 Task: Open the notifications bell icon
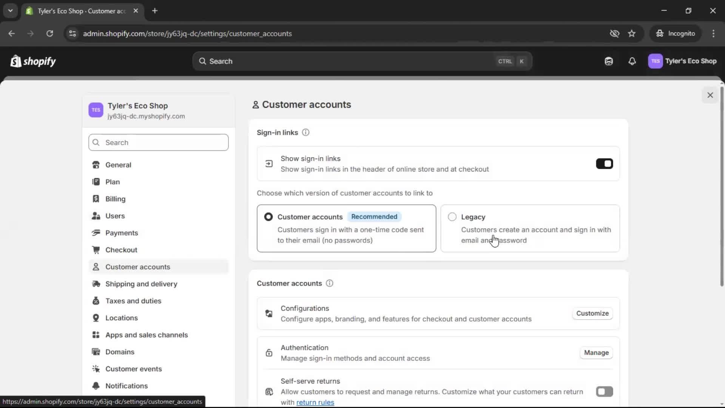click(x=632, y=61)
